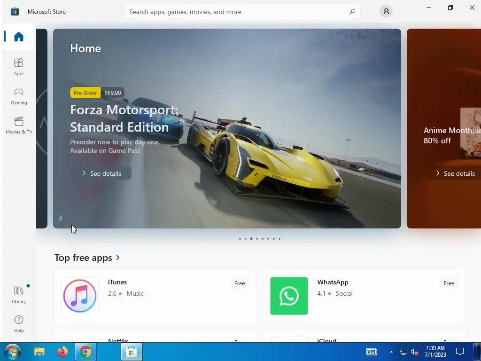Open the iTunes app icon

click(80, 296)
